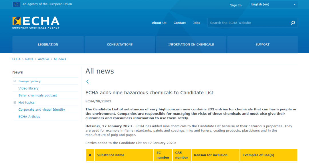Open the About Us page
Viewport: 309px width, 163px height.
tap(159, 23)
